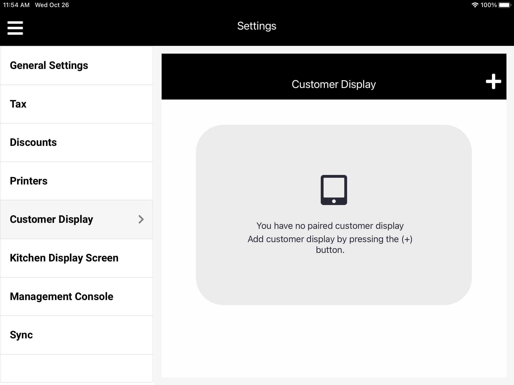The image size is (514, 385).
Task: Tap the Settings title in header
Action: coord(256,26)
